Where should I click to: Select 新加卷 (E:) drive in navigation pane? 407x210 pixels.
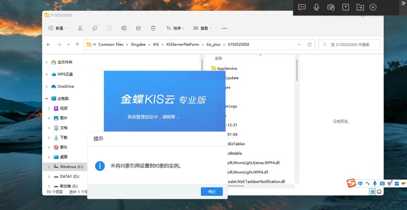click(69, 186)
